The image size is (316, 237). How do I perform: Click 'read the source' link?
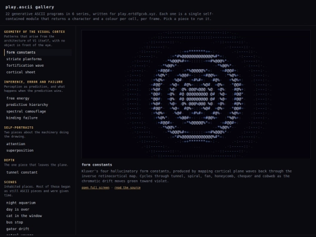pyautogui.click(x=128, y=188)
